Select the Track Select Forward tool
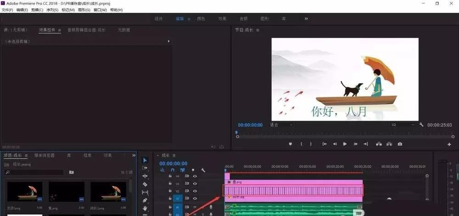The width and height of the screenshot is (459, 216). [x=145, y=168]
